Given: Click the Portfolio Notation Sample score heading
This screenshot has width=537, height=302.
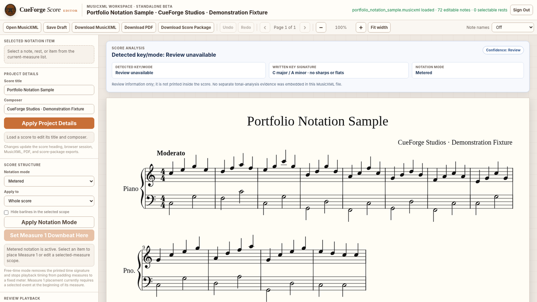Looking at the screenshot, I should (318, 121).
